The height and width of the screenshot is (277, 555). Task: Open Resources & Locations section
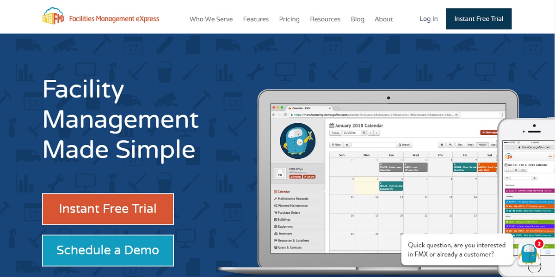291,240
